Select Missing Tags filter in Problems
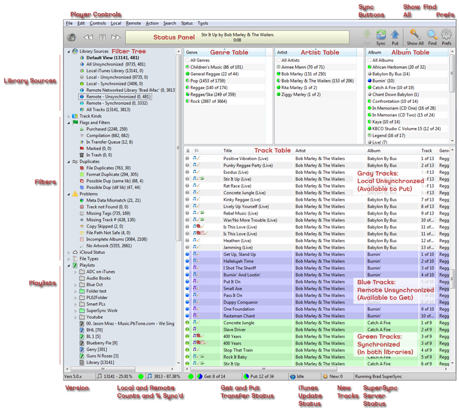459x408 pixels. pyautogui.click(x=99, y=213)
